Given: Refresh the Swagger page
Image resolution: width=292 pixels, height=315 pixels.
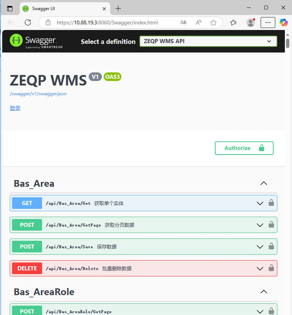Looking at the screenshot, I should (28, 22).
